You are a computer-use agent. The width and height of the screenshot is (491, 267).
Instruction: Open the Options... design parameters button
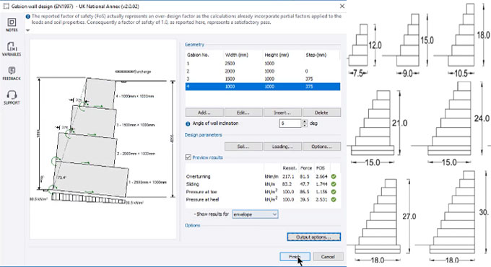pos(321,146)
